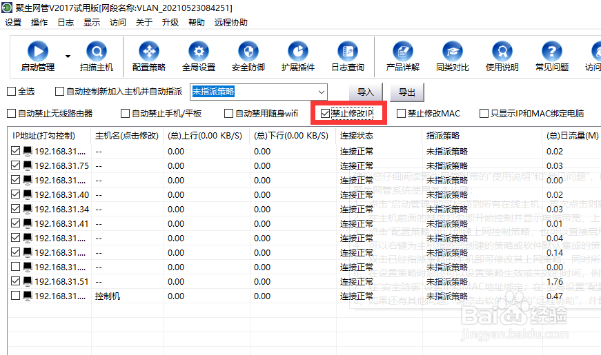Screen dimensions: 601x355
Task: Sort by (总)日流量(M) column header
Action: point(572,136)
